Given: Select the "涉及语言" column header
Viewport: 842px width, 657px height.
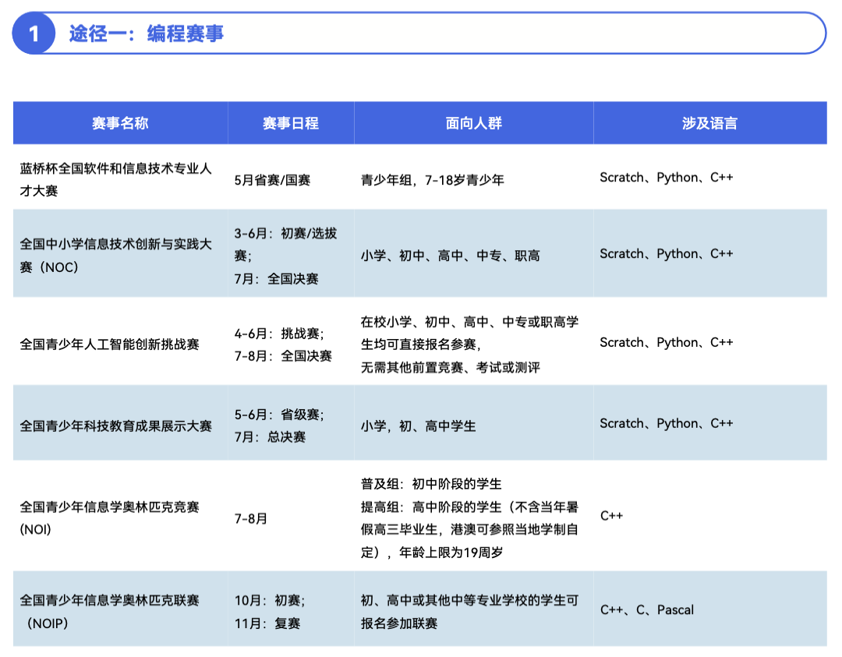Looking at the screenshot, I should pyautogui.click(x=710, y=122).
